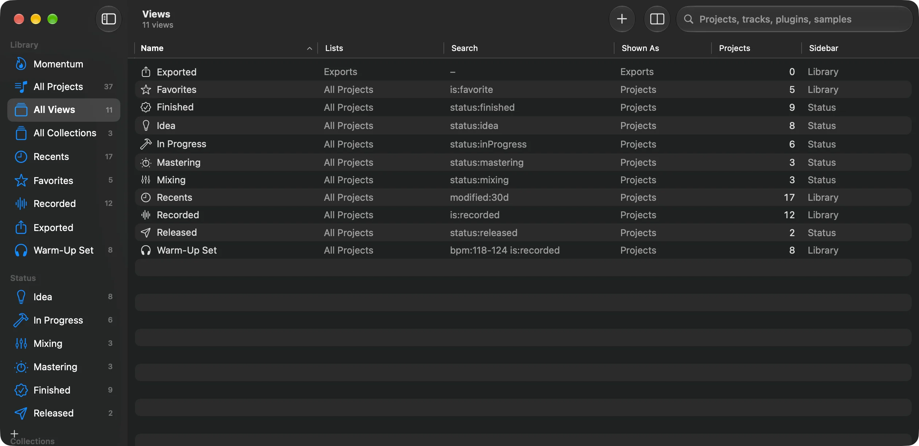The image size is (919, 446).
Task: Select the Exported view row in table
Action: click(523, 72)
